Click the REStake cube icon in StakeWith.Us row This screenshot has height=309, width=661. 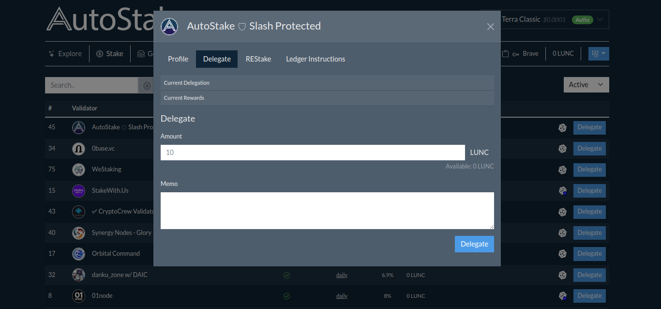(x=562, y=191)
